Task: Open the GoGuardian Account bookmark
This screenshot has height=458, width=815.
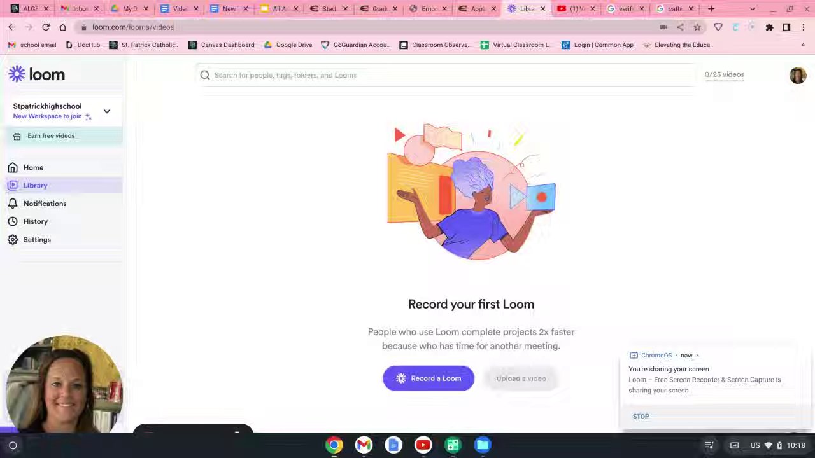Action: click(x=355, y=45)
